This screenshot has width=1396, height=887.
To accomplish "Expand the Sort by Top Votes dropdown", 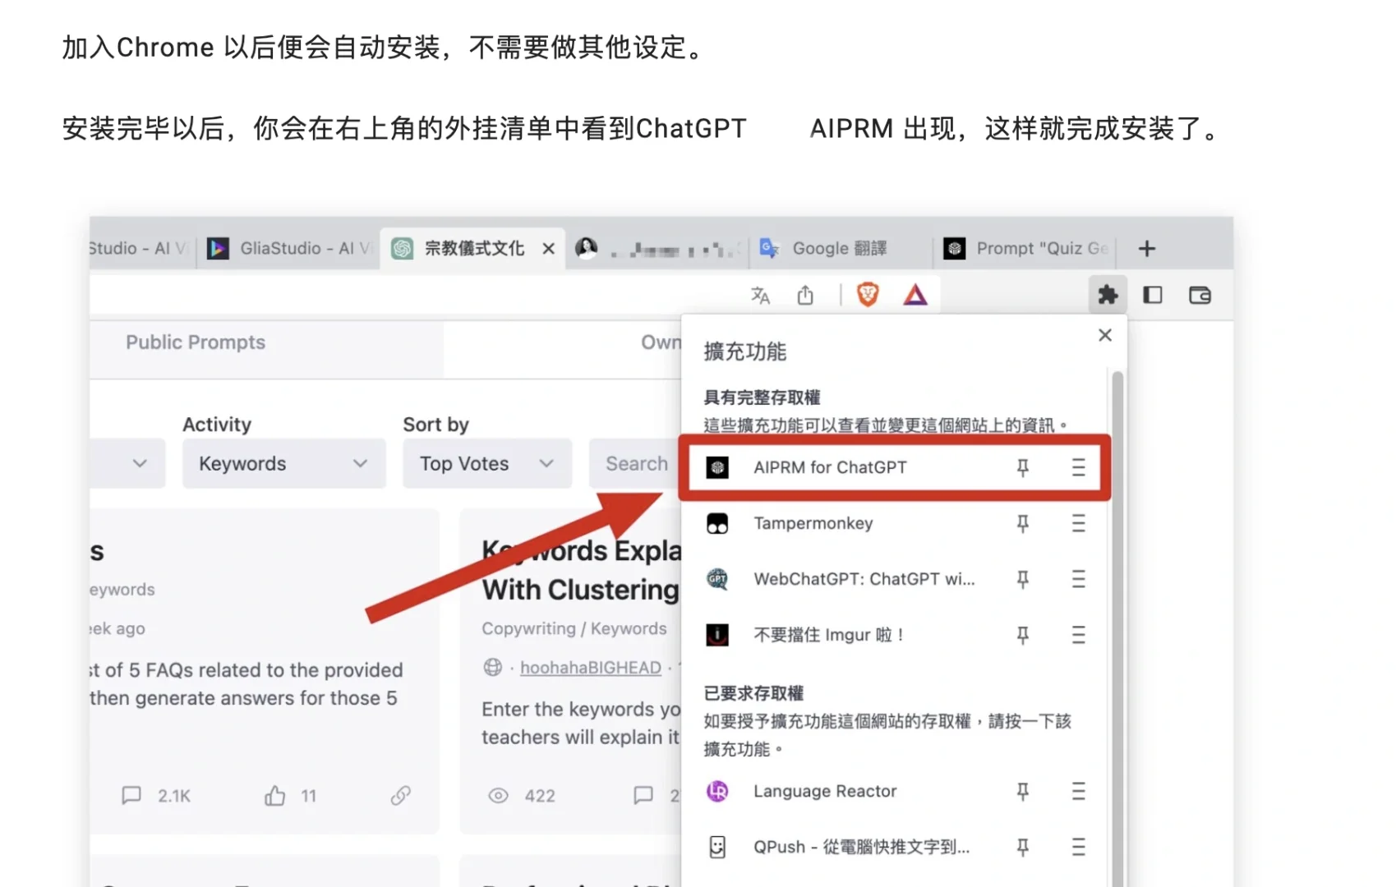I will 486,463.
